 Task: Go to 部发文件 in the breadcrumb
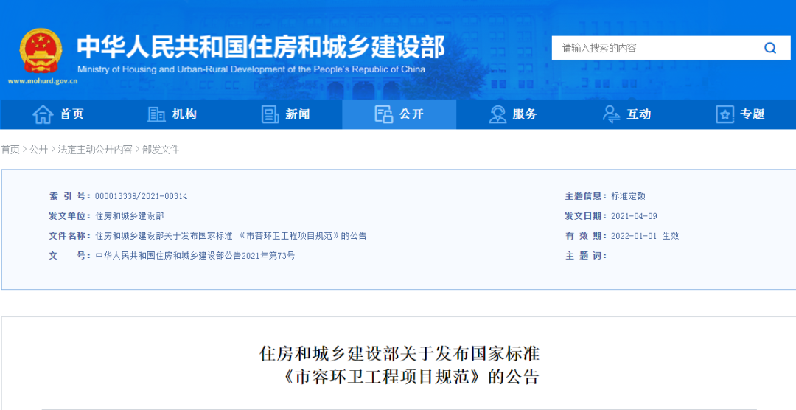pyautogui.click(x=161, y=150)
